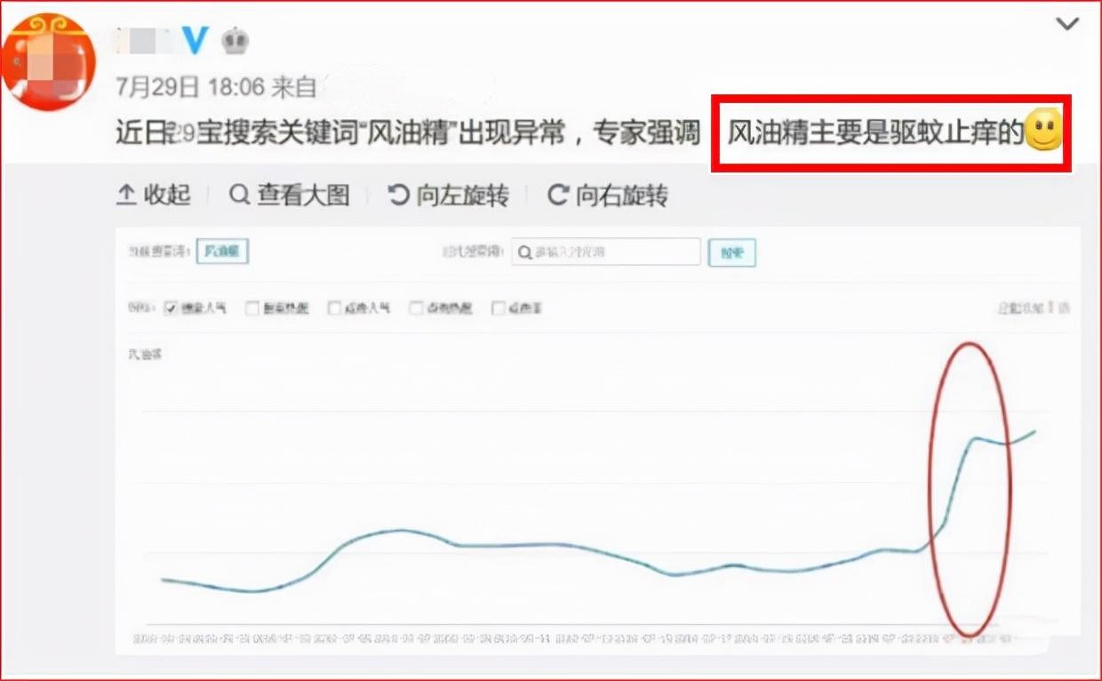This screenshot has width=1102, height=681.
Task: Click the magnifying glass in the search box
Action: pos(526,252)
